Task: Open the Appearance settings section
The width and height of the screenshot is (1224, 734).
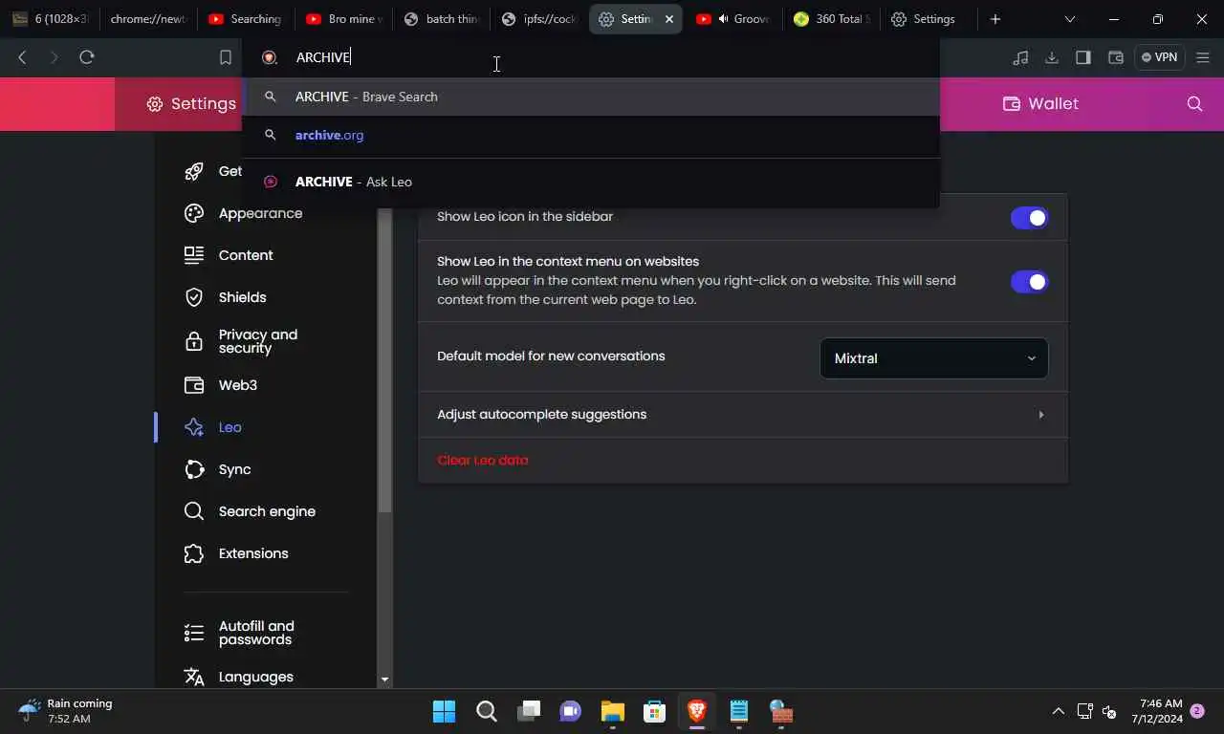Action: [x=260, y=213]
